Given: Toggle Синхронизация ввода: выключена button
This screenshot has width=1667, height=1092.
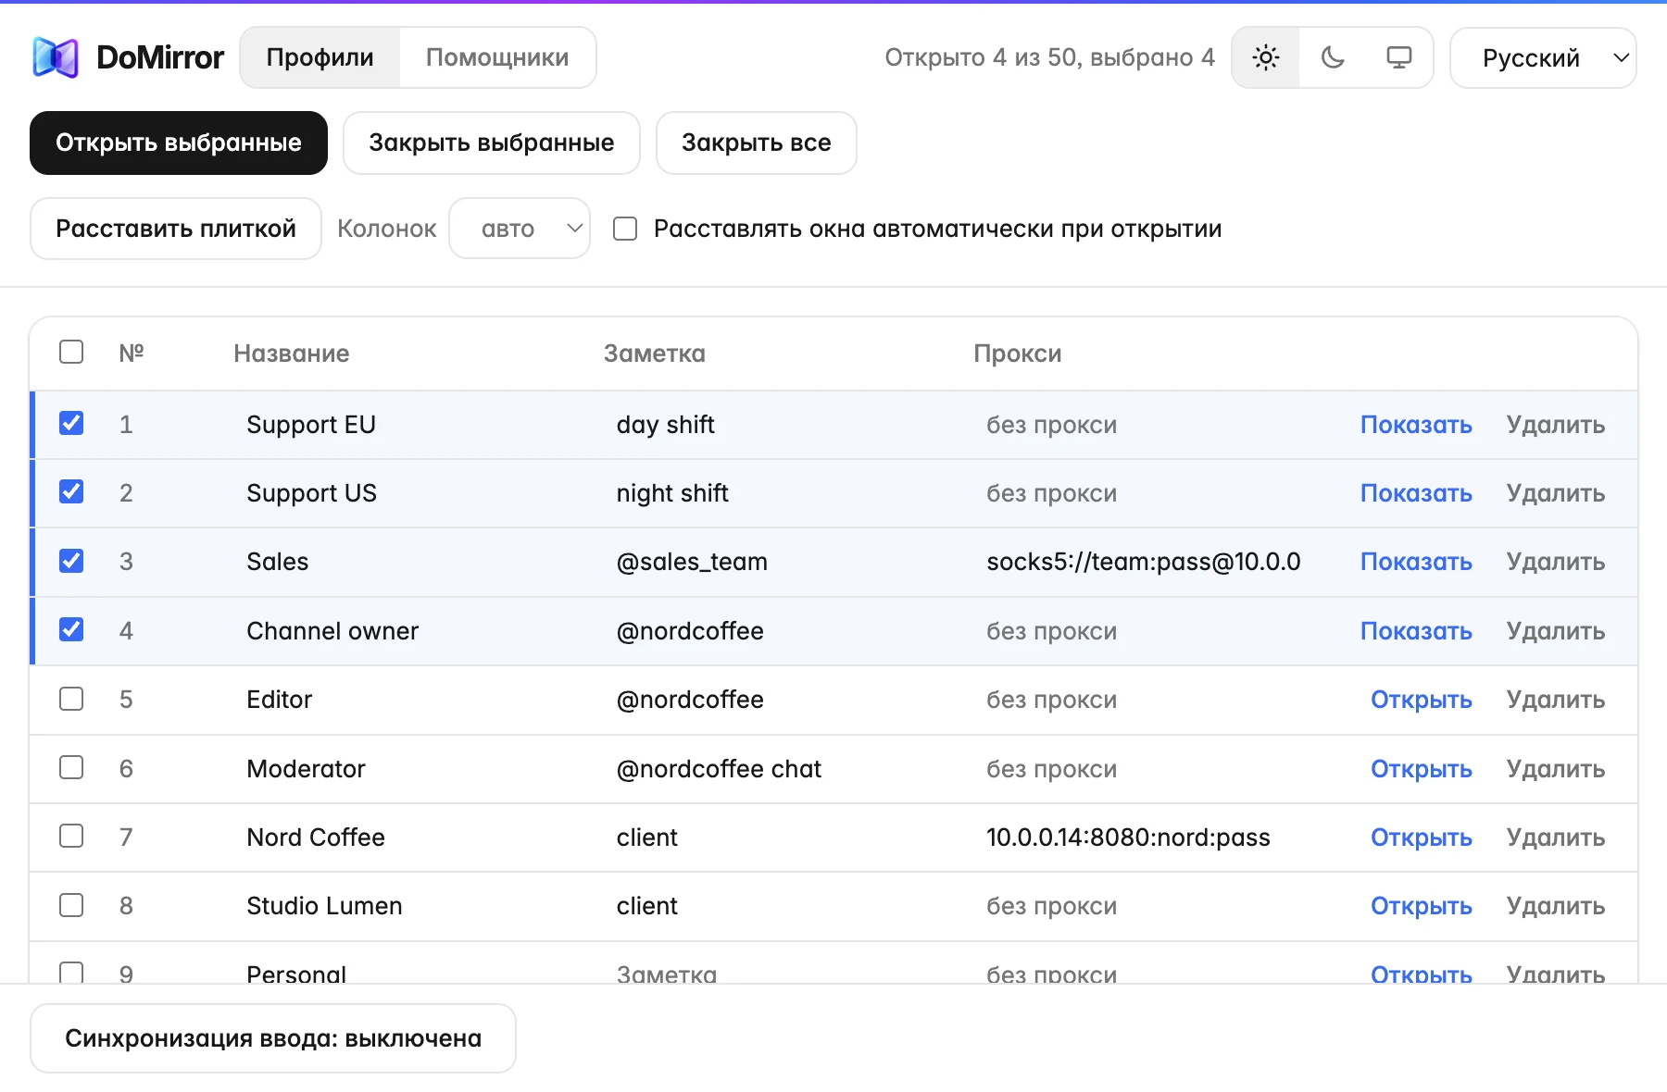Looking at the screenshot, I should click(x=273, y=1038).
